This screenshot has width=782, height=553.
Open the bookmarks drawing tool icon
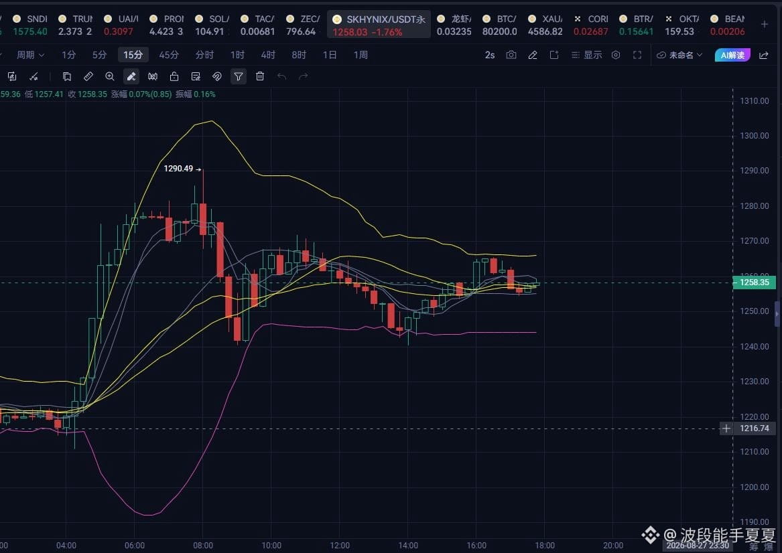pos(67,76)
